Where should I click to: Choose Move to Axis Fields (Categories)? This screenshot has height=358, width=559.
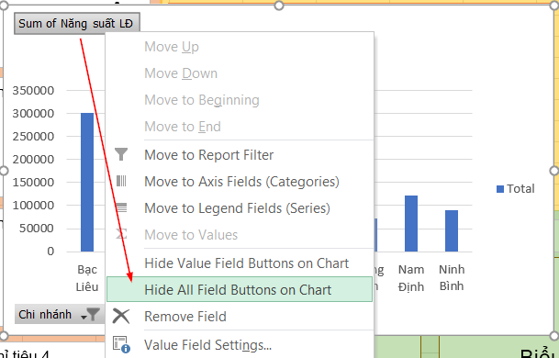pos(240,182)
